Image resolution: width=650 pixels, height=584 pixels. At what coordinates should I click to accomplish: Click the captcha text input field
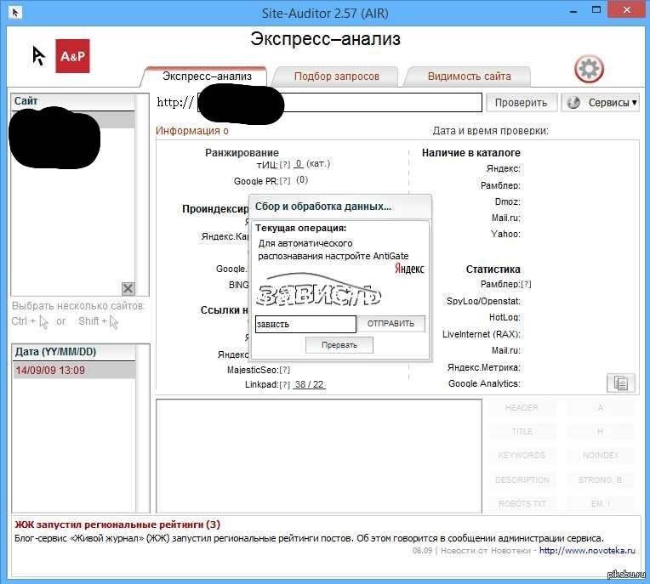tap(305, 324)
